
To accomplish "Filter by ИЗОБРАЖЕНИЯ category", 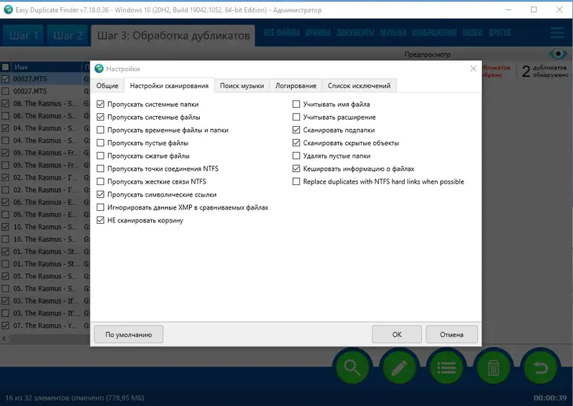I will tap(434, 32).
